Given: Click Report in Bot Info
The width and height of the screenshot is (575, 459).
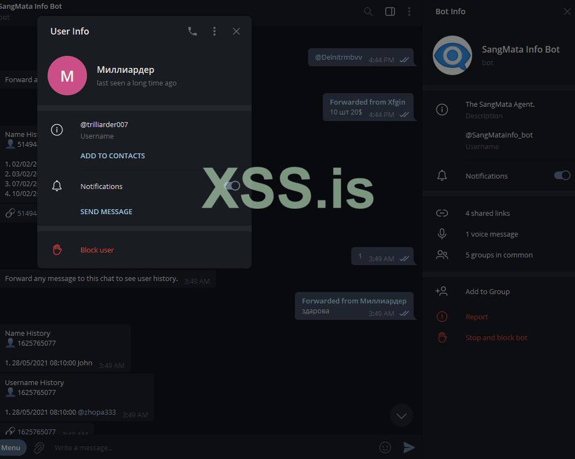Looking at the screenshot, I should [x=477, y=317].
